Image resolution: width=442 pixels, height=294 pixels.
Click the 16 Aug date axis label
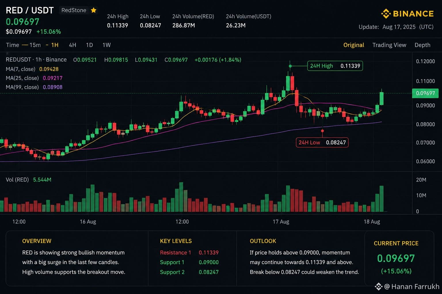[88, 222]
